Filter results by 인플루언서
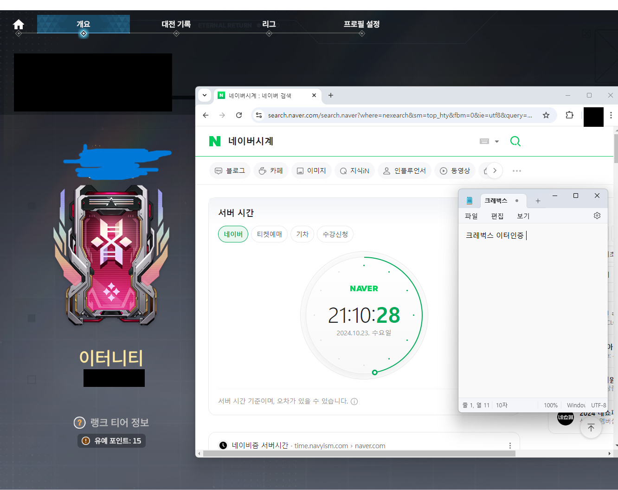 tap(405, 171)
